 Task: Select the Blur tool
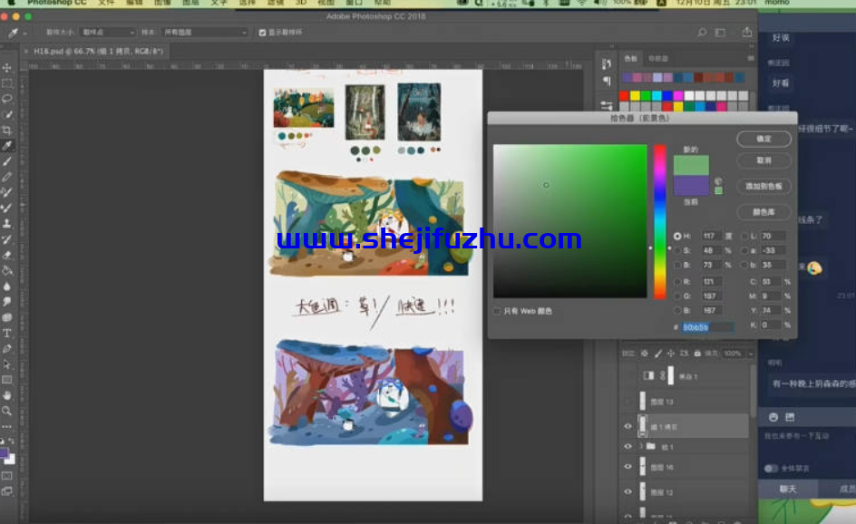pyautogui.click(x=7, y=286)
